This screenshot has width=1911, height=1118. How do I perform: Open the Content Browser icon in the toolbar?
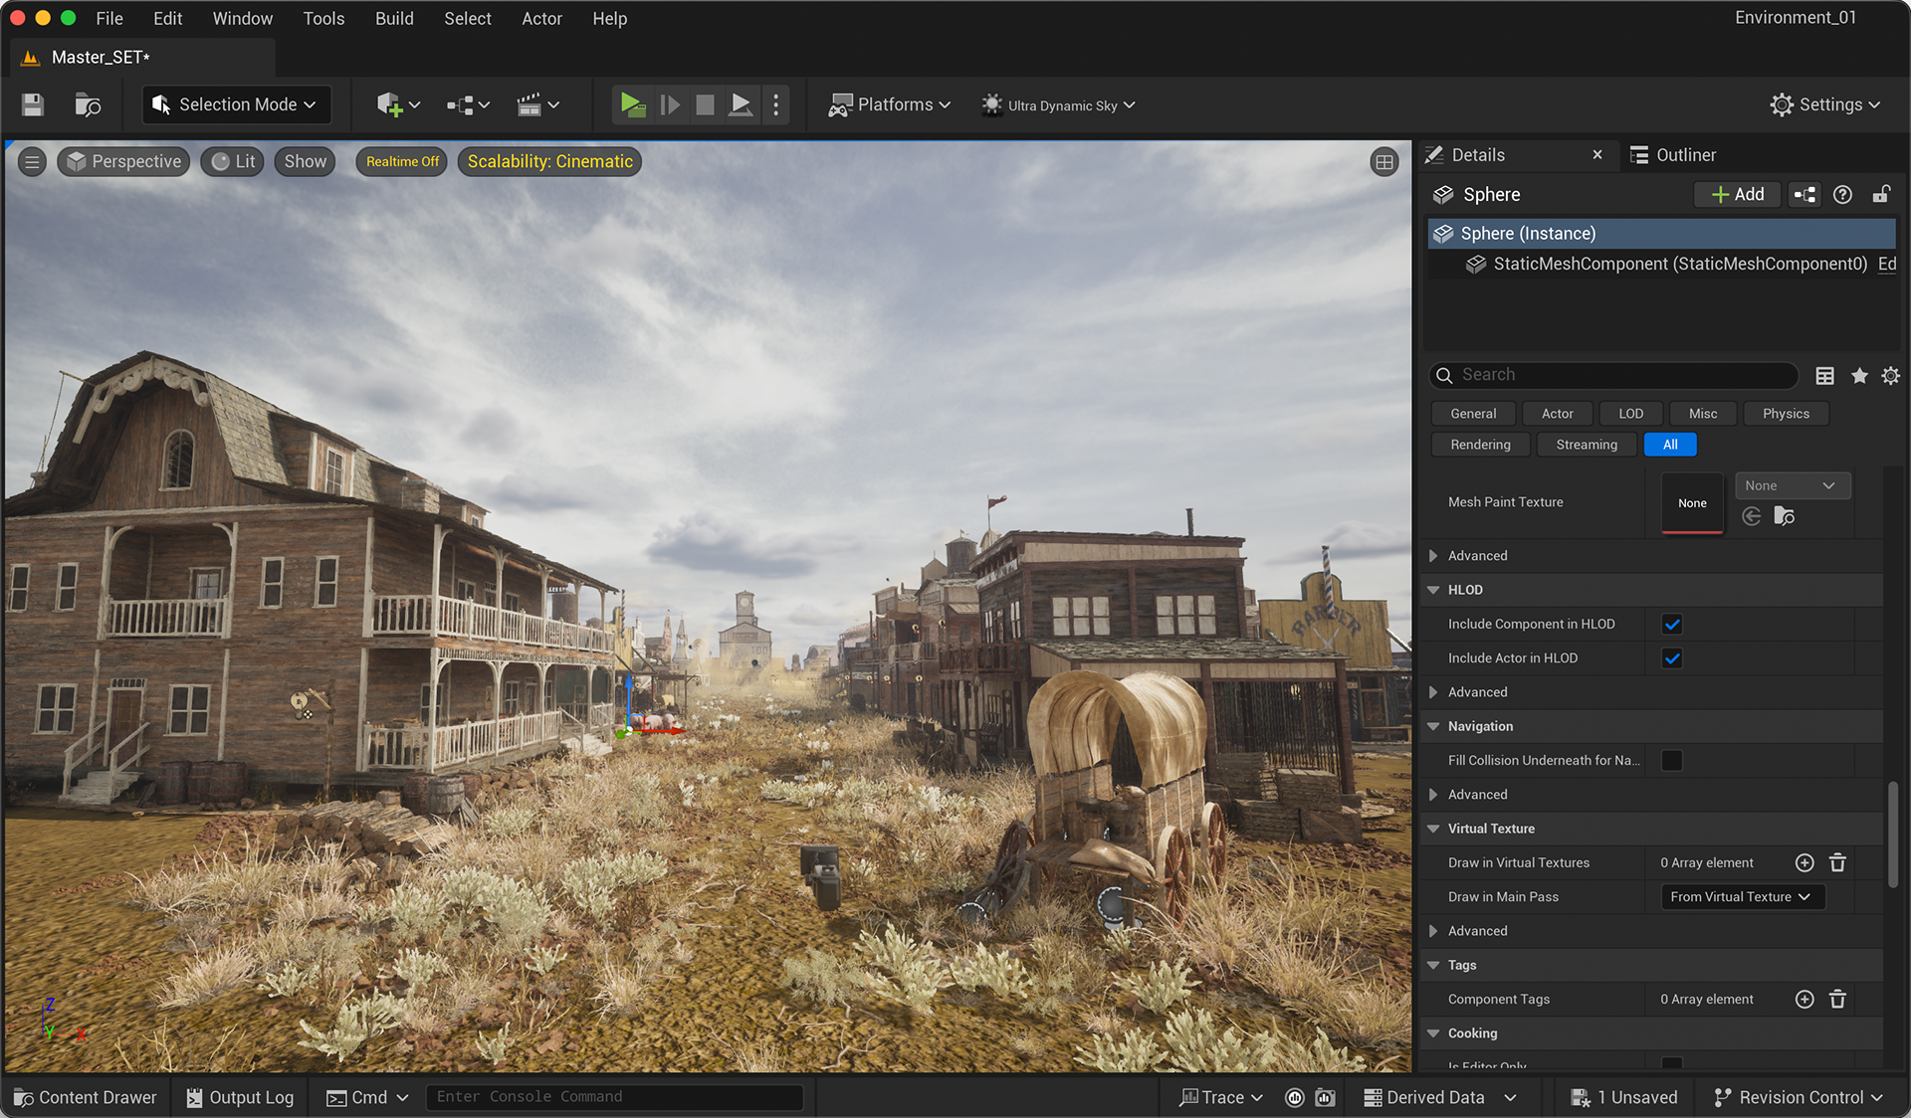(88, 104)
